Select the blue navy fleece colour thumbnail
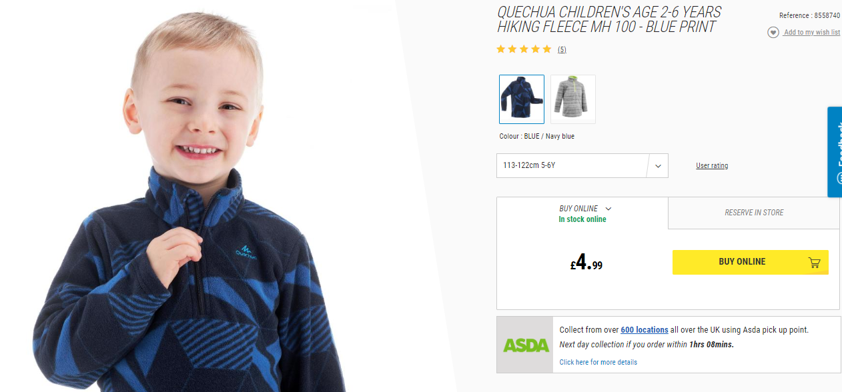The width and height of the screenshot is (842, 392). (x=522, y=99)
